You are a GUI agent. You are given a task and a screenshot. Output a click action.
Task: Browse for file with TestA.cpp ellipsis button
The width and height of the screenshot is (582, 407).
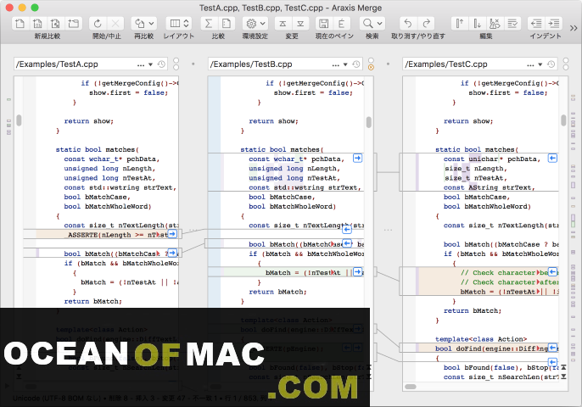coord(141,65)
